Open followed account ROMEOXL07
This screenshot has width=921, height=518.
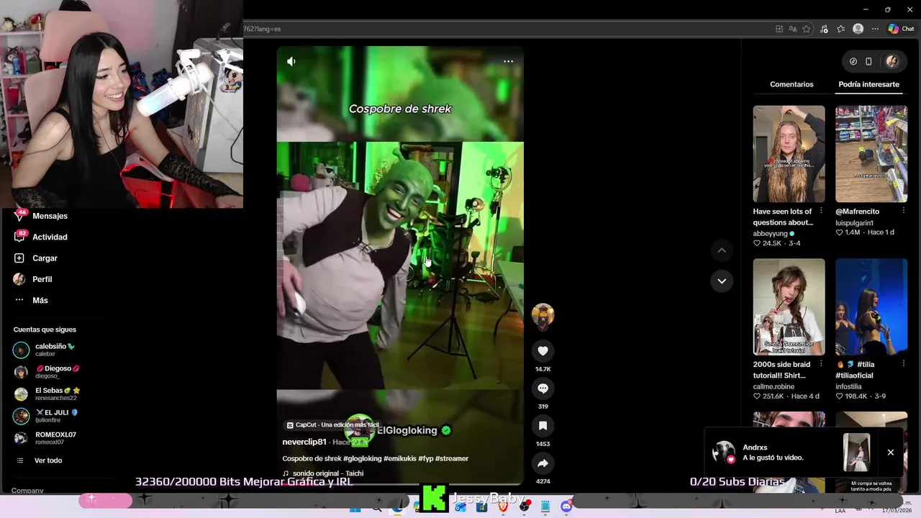[45, 438]
